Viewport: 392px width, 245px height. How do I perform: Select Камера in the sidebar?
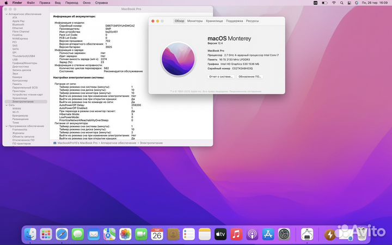(17, 77)
